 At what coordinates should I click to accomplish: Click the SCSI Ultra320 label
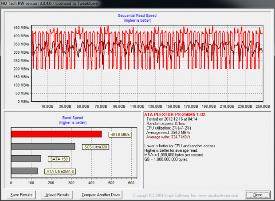(x=95, y=147)
